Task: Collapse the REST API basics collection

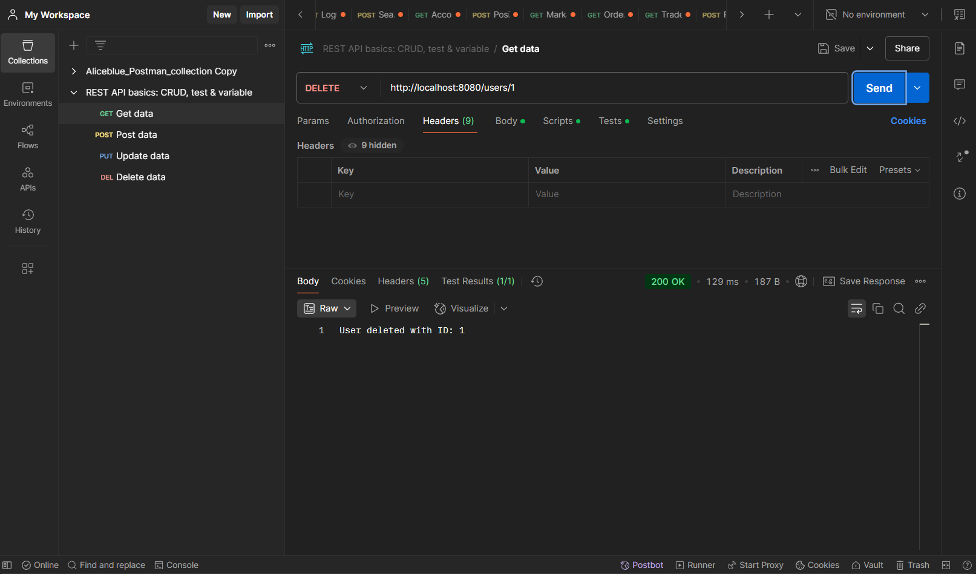Action: click(74, 93)
